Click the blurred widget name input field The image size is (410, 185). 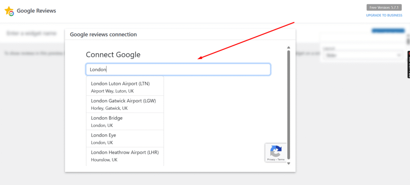pyautogui.click(x=31, y=34)
